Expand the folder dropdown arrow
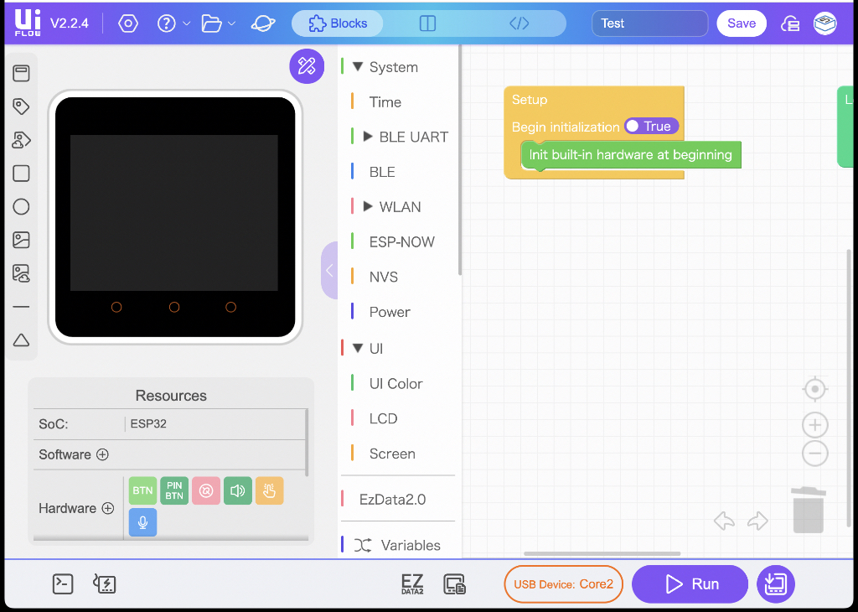The height and width of the screenshot is (612, 858). coord(231,23)
